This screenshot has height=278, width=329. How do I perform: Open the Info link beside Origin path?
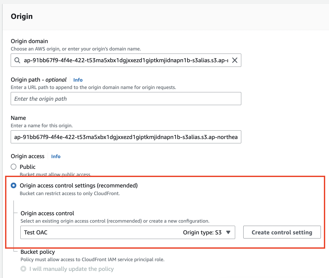tap(78, 80)
